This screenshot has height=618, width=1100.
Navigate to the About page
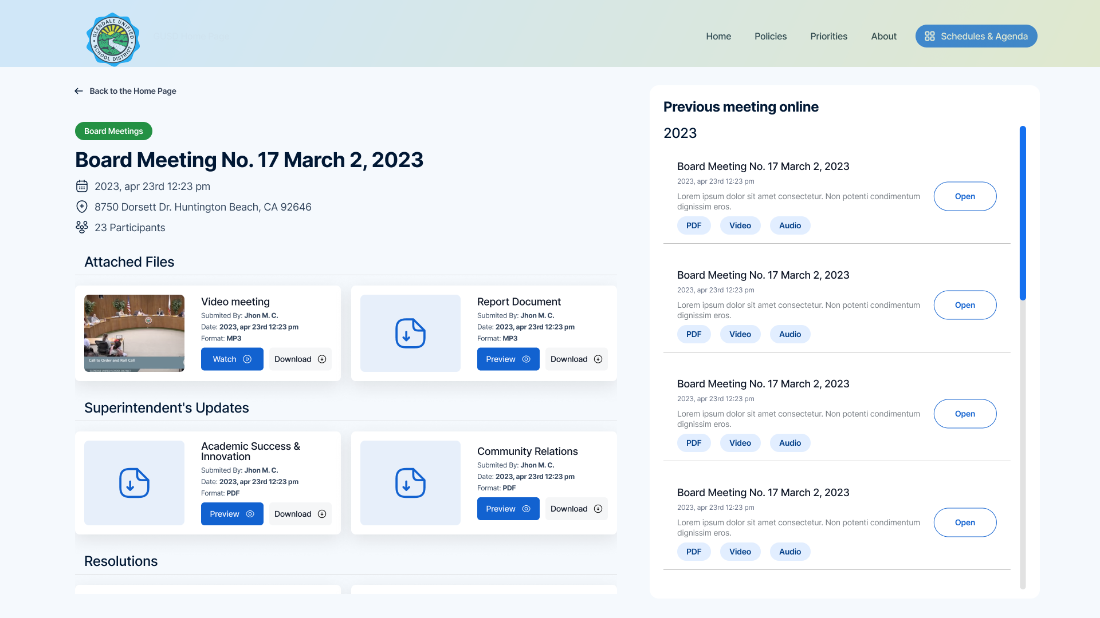(883, 36)
